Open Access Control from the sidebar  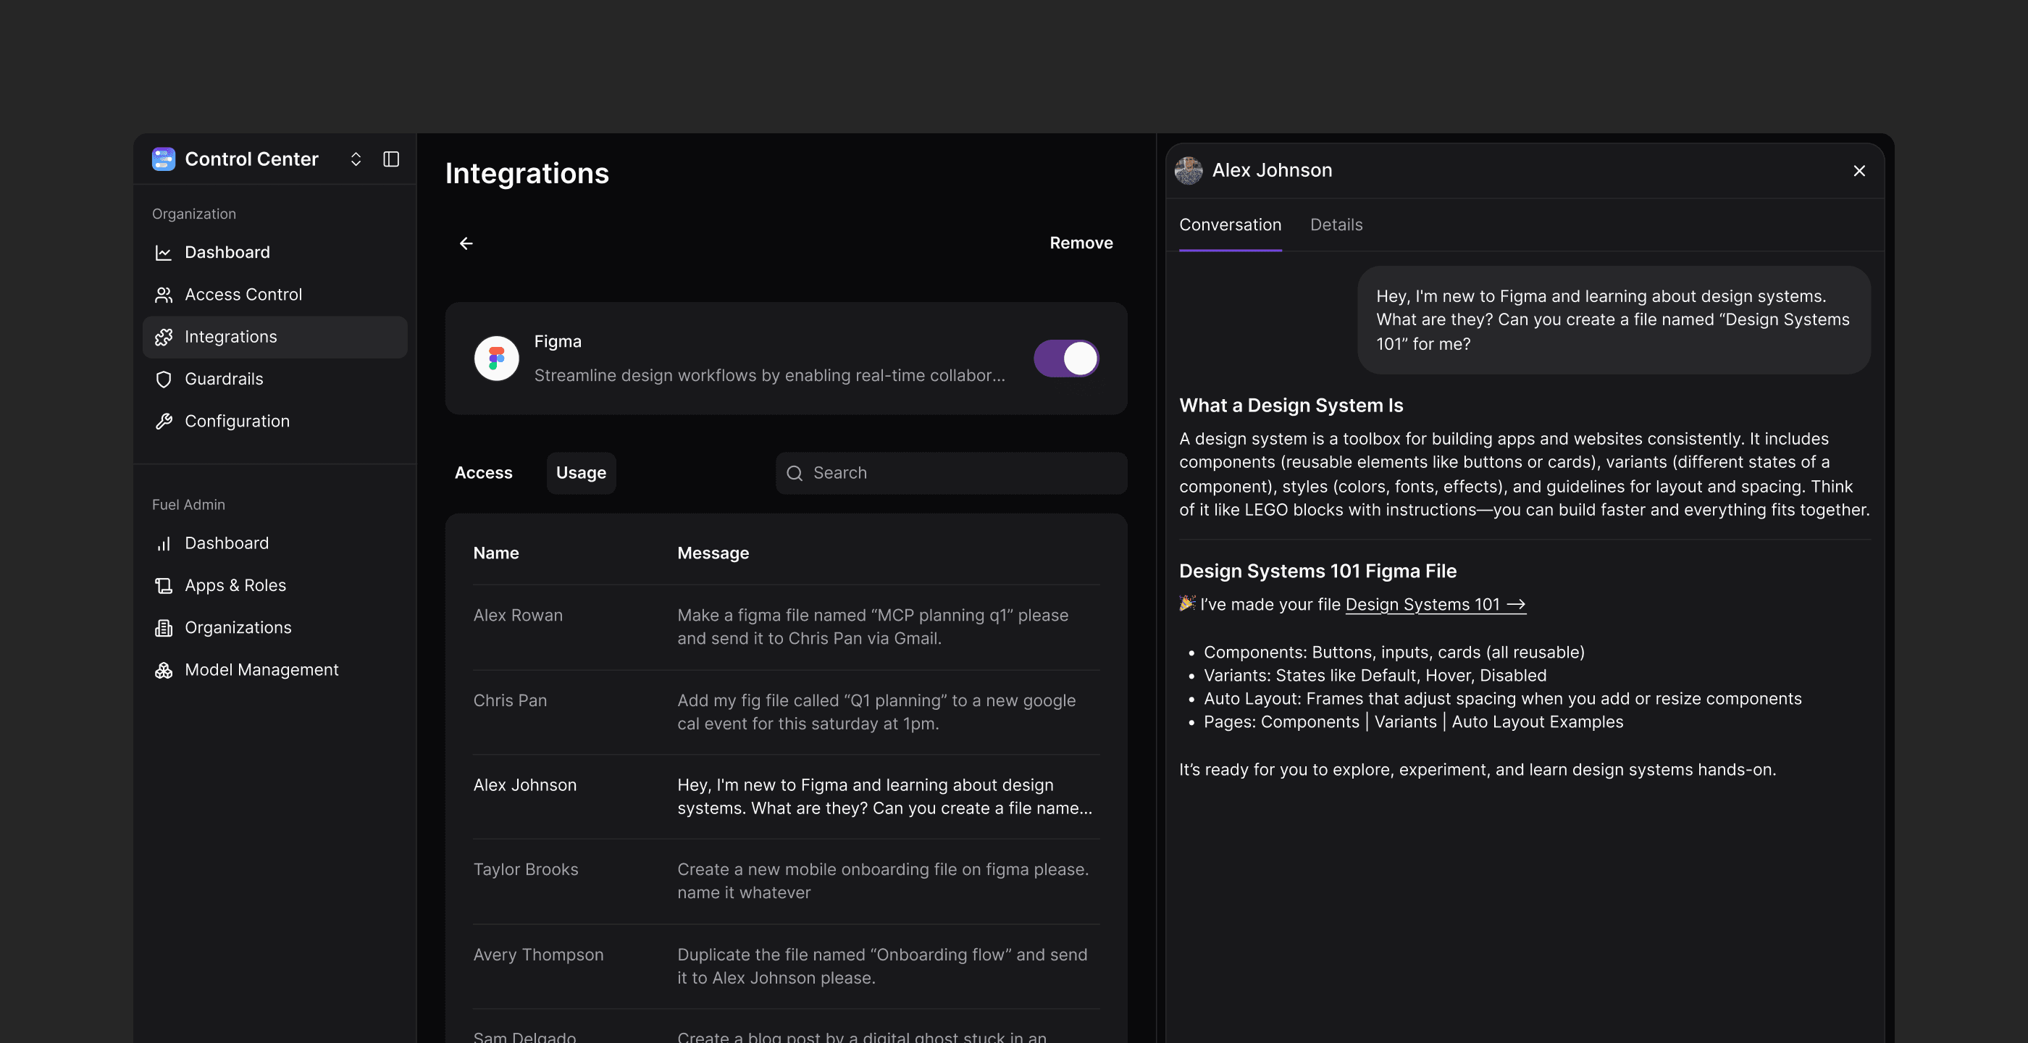243,294
